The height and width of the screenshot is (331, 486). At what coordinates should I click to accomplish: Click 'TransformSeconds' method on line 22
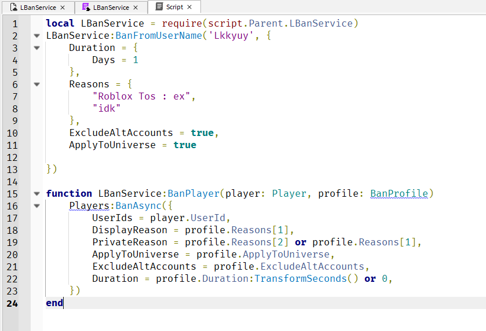tap(301, 279)
